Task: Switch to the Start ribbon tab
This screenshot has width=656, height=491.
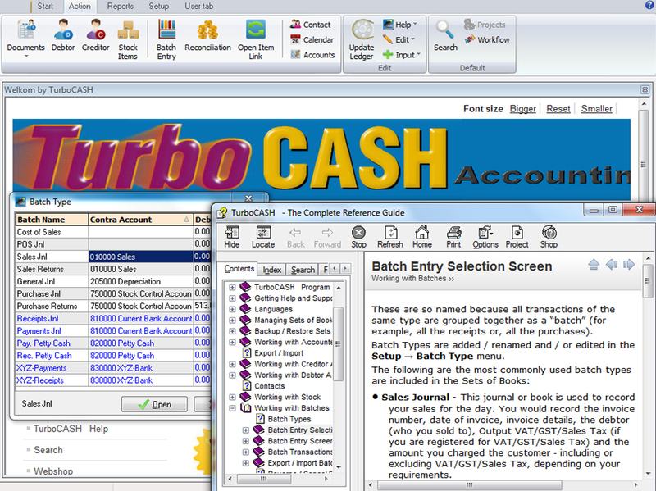Action: click(45, 7)
